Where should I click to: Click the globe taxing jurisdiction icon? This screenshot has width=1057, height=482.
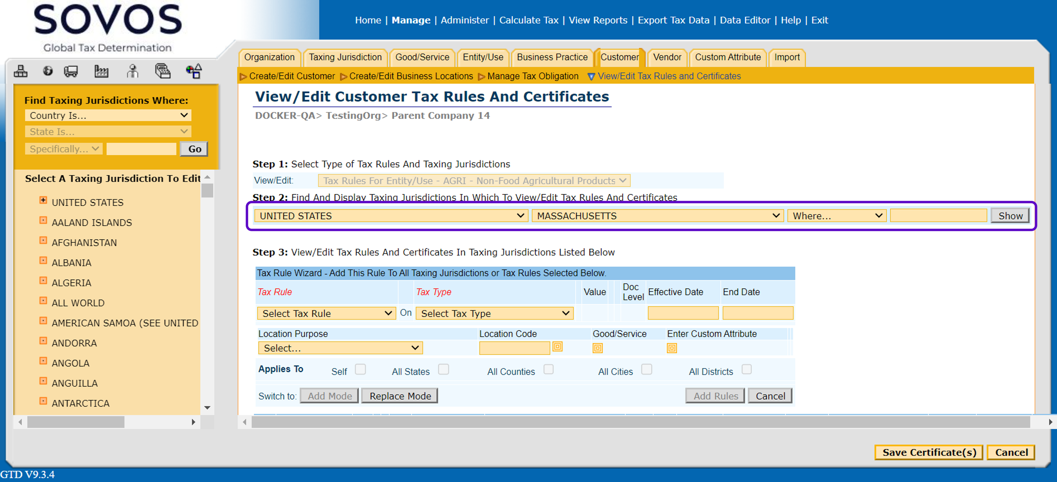click(x=48, y=71)
